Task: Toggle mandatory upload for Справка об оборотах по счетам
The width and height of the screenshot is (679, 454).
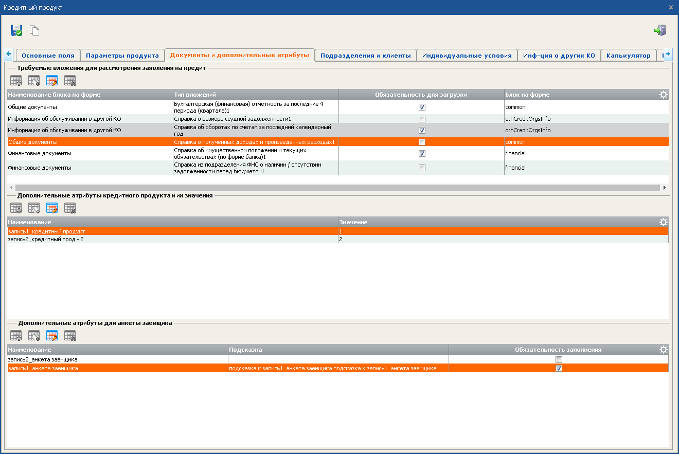Action: (422, 130)
